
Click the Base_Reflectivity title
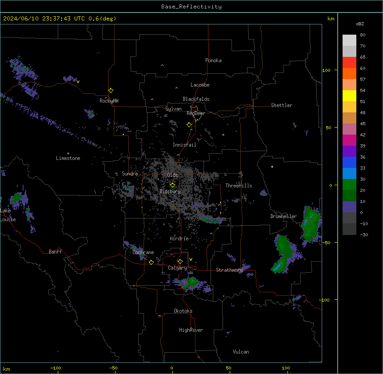point(191,7)
